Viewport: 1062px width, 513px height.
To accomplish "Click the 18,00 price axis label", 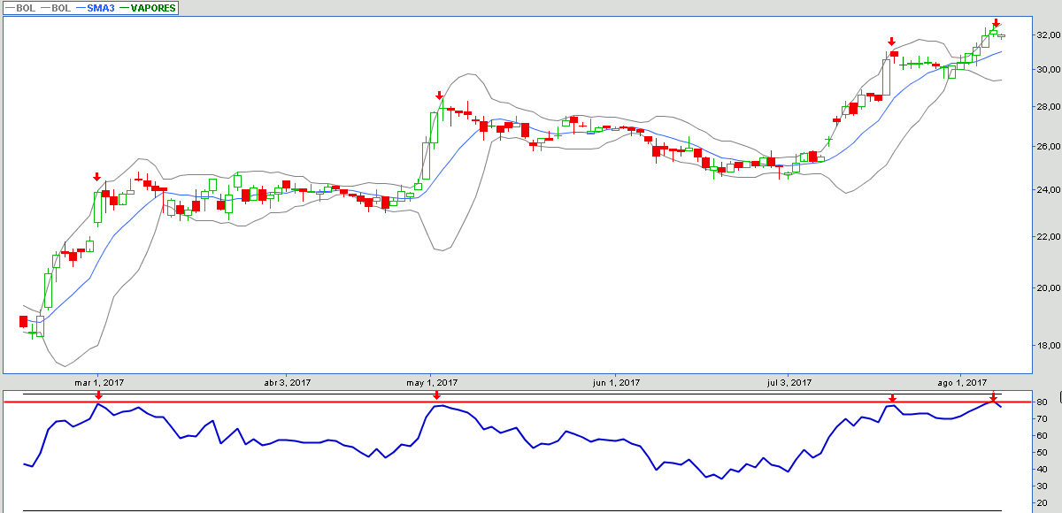I will point(1048,346).
